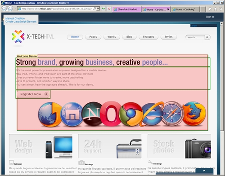
Task: Open the Web design thumbnail card
Action: pos(41,146)
